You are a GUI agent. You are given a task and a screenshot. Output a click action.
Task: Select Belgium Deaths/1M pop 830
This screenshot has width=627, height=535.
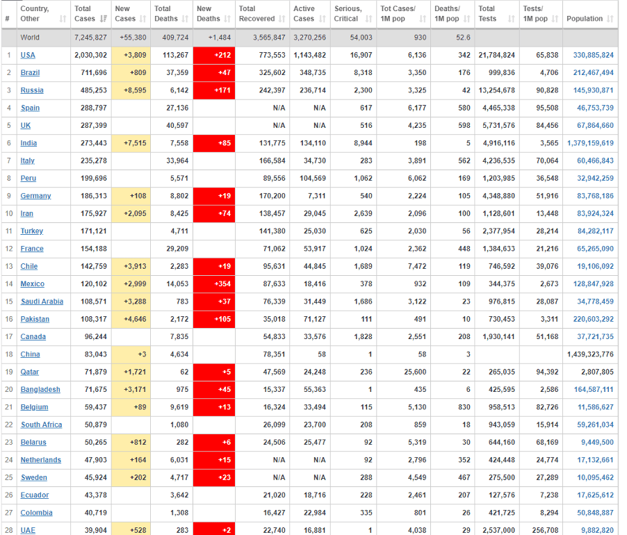[464, 406]
